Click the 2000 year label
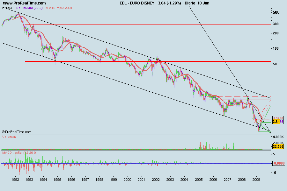287x191 pixels. (127, 180)
